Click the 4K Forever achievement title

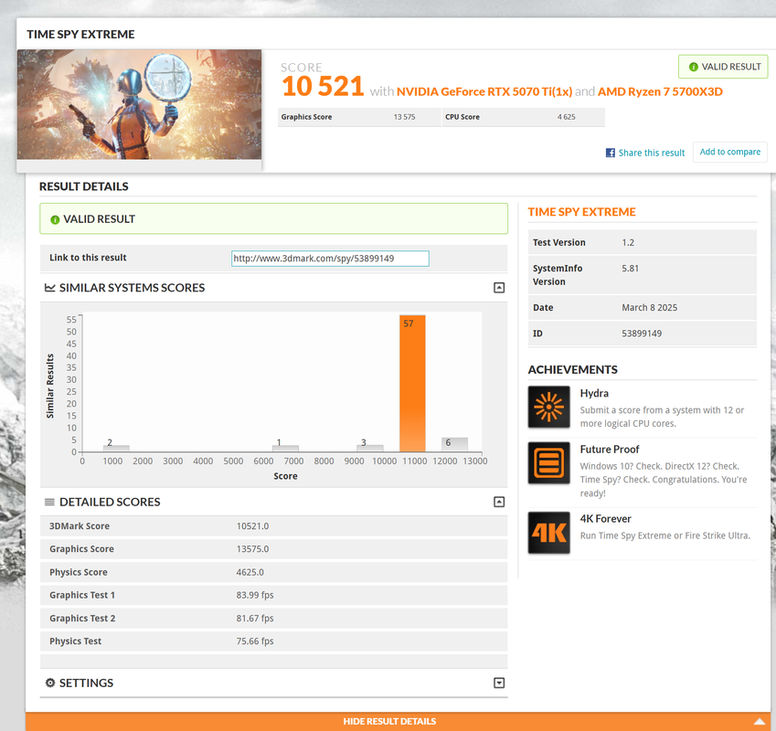pos(605,519)
